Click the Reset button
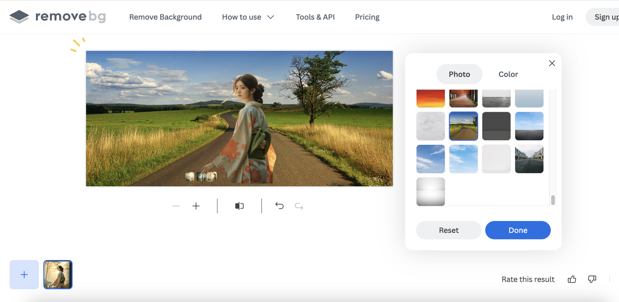Viewport: 619px width, 302px height. tap(449, 230)
